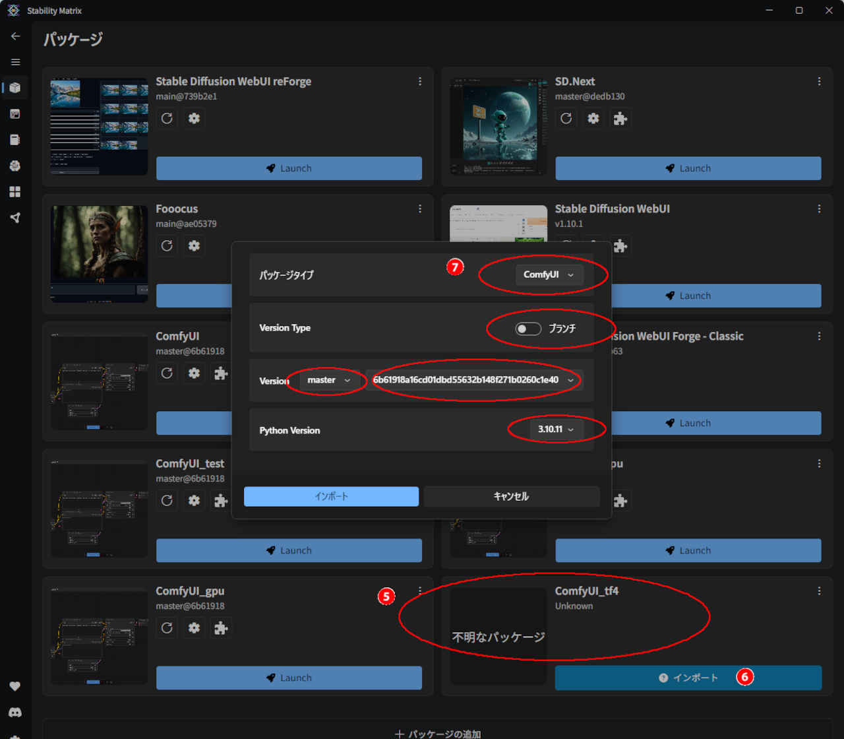
Task: Open the brain-shaped icon in the sidebar
Action: click(15, 166)
